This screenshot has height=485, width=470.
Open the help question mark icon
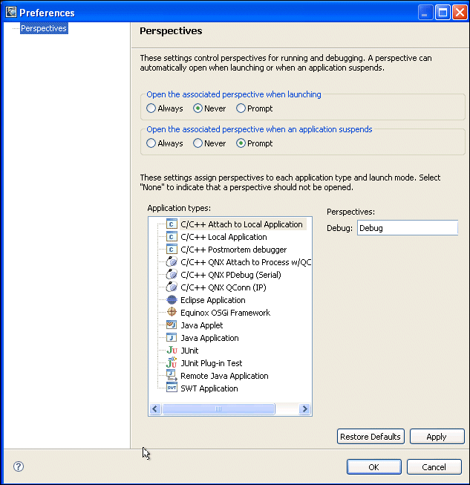click(19, 466)
